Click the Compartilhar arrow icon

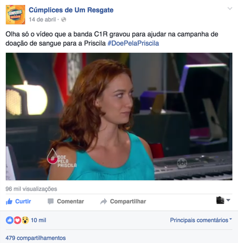pyautogui.click(x=104, y=201)
